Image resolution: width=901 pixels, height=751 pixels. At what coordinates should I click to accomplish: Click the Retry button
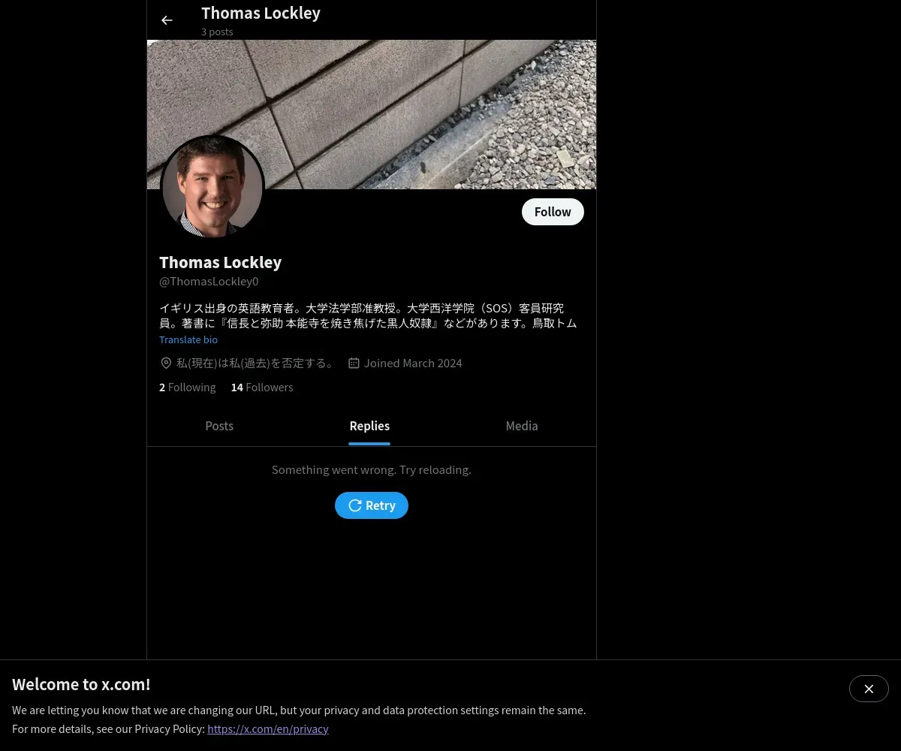click(x=372, y=505)
